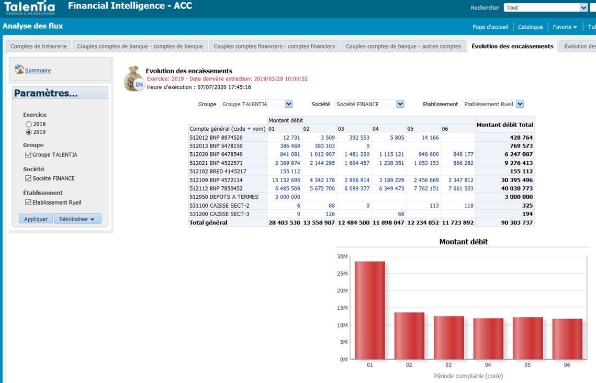
Task: Expand the Société FINANCE dropdown
Action: pyautogui.click(x=400, y=104)
